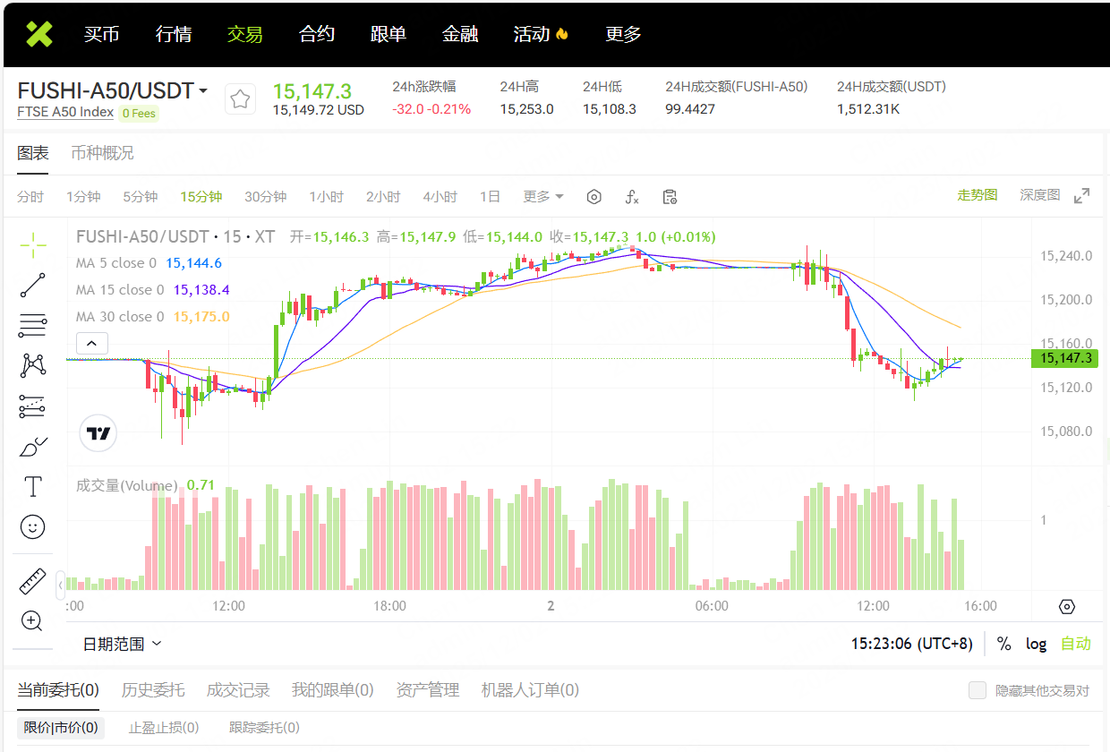Switch to the 币种概况 tab
This screenshot has height=752, width=1110.
click(104, 153)
